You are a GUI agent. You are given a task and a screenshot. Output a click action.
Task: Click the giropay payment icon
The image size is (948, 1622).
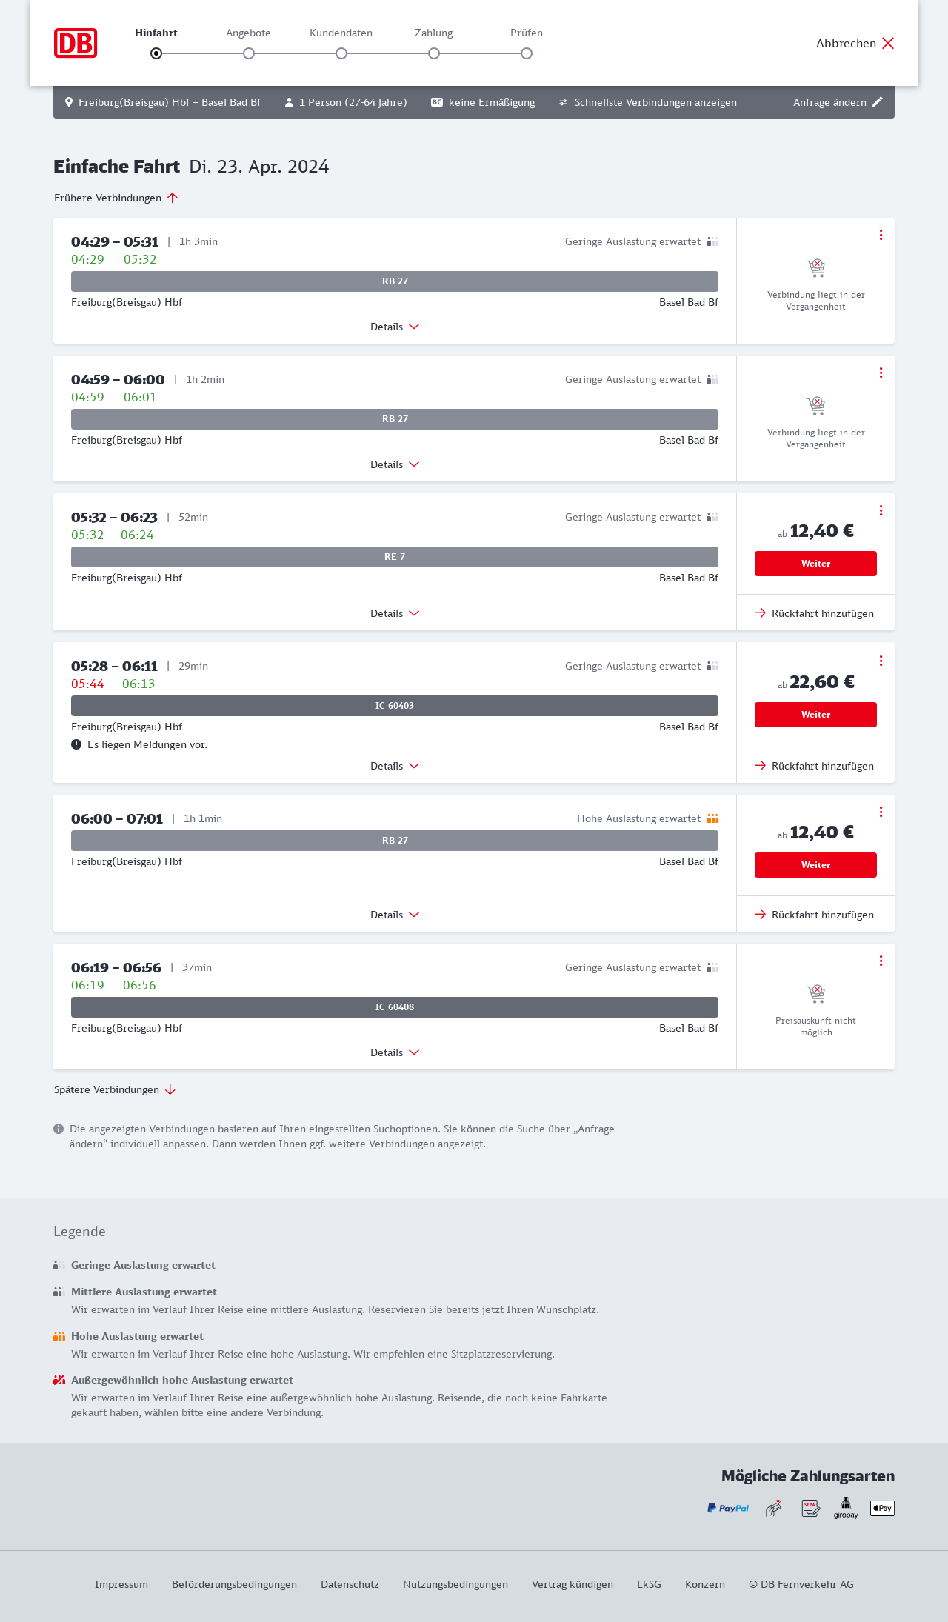tap(846, 1508)
